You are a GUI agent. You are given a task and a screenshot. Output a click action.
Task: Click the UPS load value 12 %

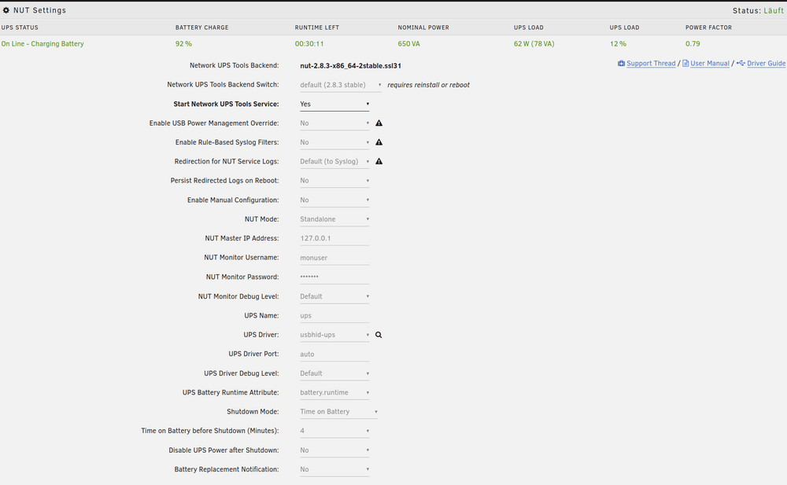[618, 44]
